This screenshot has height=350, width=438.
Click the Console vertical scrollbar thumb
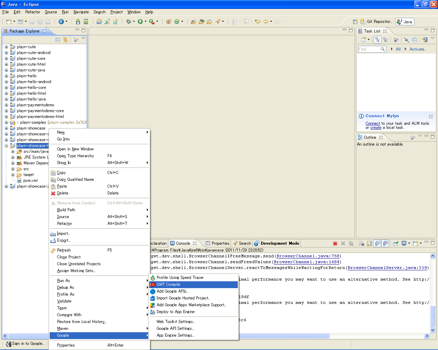click(433, 316)
